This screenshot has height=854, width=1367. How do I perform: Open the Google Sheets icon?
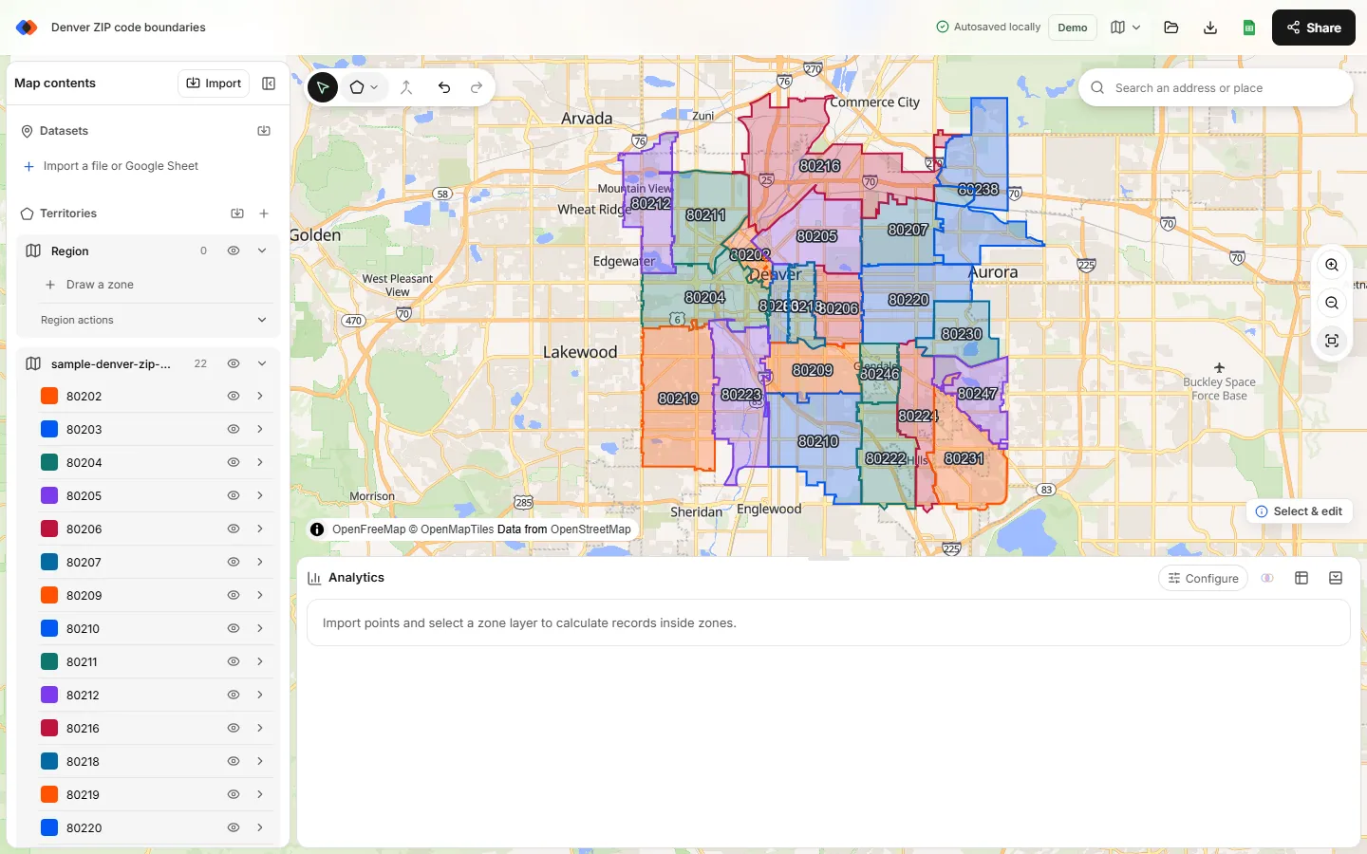[1249, 28]
